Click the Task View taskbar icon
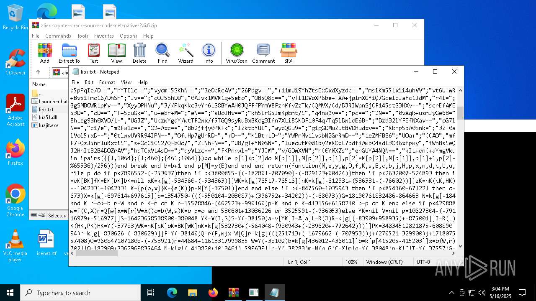Screen dimensions: 536x301 coord(151,293)
